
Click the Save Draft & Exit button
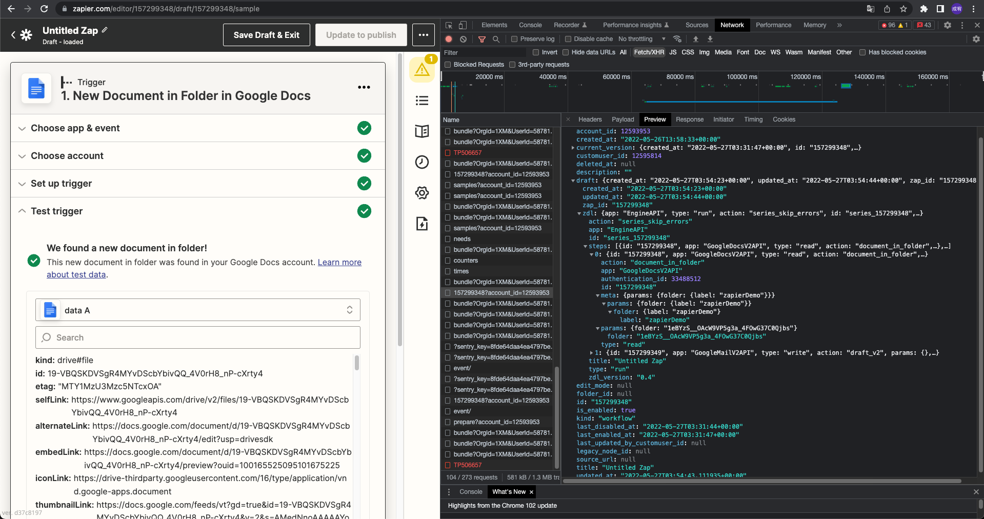coord(266,35)
